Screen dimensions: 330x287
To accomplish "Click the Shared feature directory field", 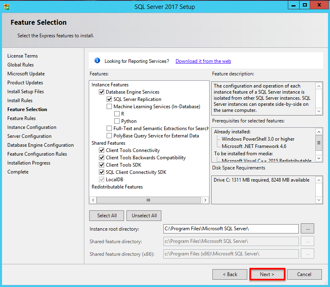I will tap(231, 241).
